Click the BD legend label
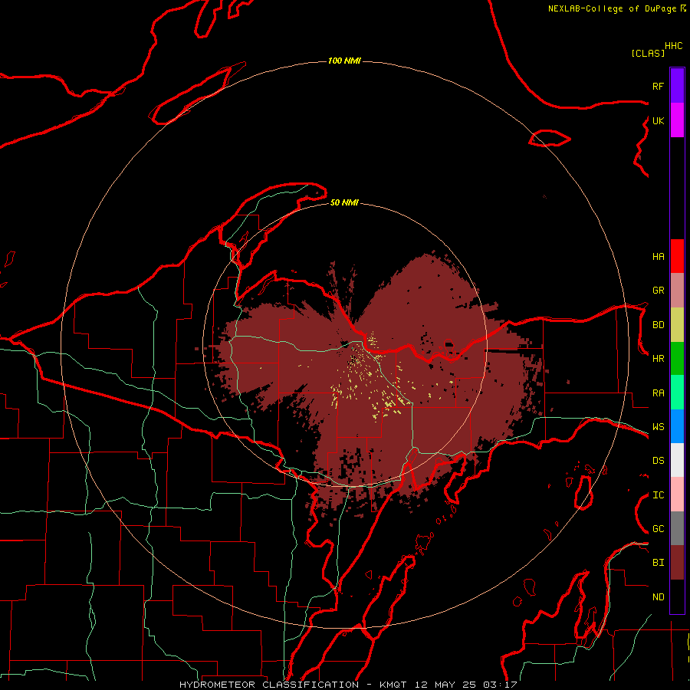The height and width of the screenshot is (690, 690). click(659, 325)
